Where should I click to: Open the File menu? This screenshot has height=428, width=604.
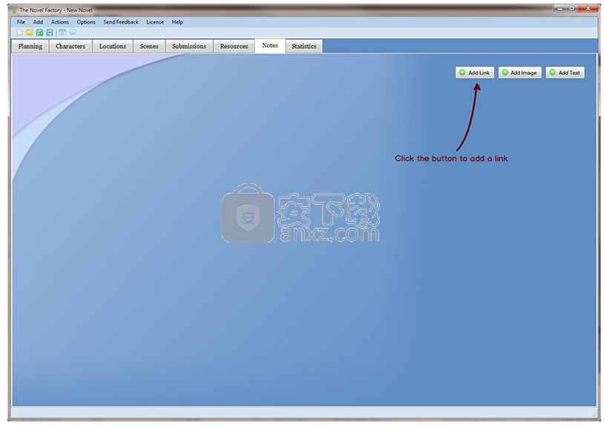[21, 22]
